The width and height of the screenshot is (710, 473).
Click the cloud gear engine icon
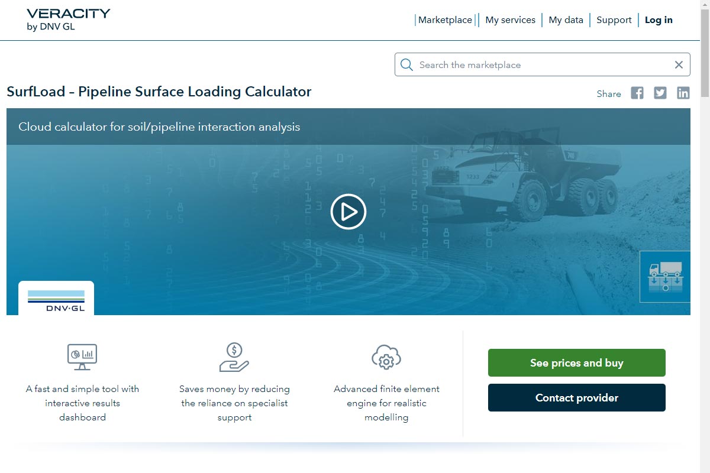[x=386, y=357]
